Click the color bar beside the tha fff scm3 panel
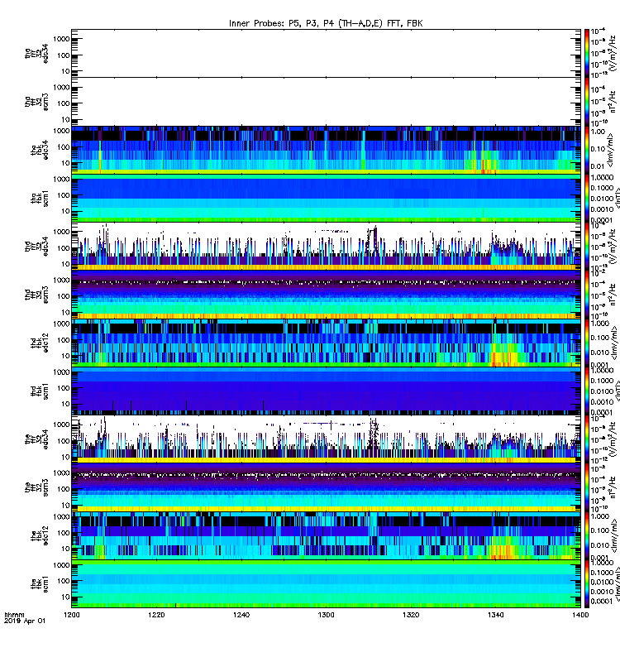The height and width of the screenshot is (662, 620). tap(587, 101)
